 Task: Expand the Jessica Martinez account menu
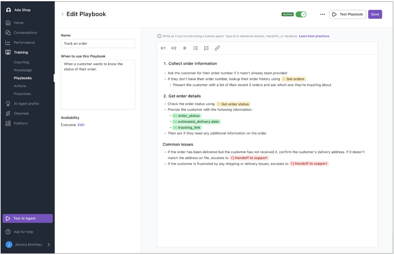49,244
